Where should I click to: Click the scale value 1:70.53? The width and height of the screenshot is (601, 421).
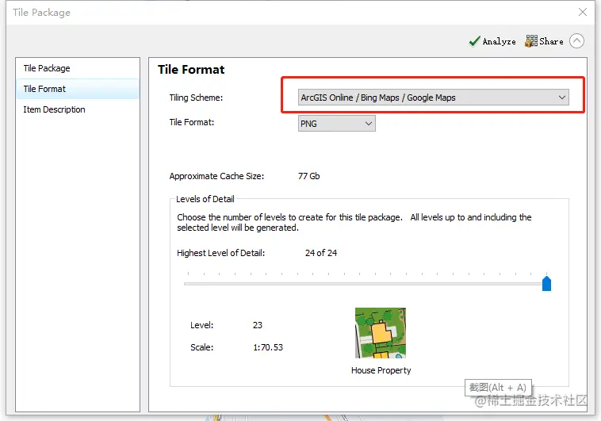point(268,347)
